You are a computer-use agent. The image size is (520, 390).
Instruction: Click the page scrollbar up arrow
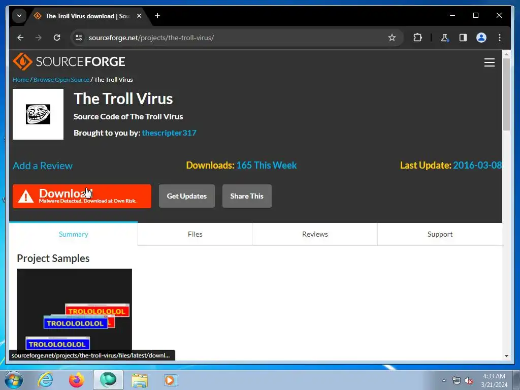click(506, 54)
